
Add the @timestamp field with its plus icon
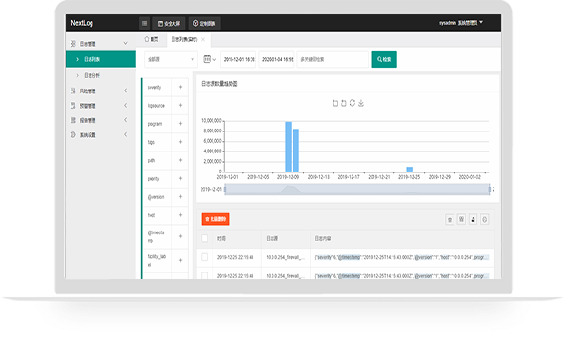pyautogui.click(x=180, y=236)
